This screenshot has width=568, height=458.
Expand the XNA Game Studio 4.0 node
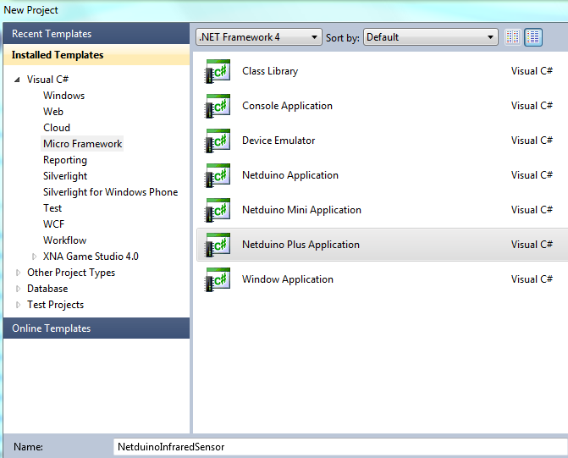pos(34,257)
